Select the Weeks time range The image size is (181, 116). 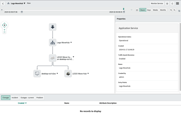(155, 10)
